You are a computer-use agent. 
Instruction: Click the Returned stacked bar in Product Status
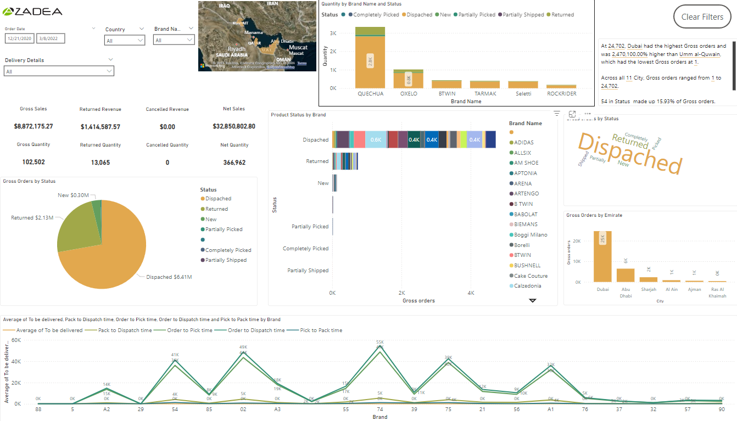pyautogui.click(x=345, y=161)
